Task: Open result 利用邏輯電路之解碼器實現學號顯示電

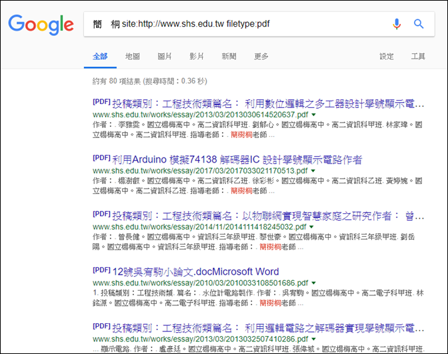Action: pyautogui.click(x=268, y=328)
